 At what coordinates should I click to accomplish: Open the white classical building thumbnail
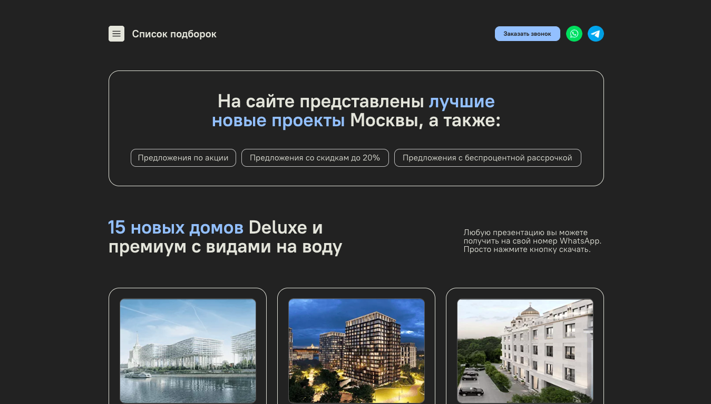coord(525,351)
